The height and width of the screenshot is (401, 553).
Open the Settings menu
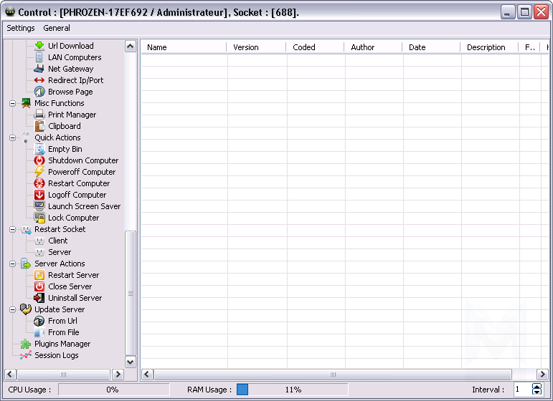[x=21, y=28]
